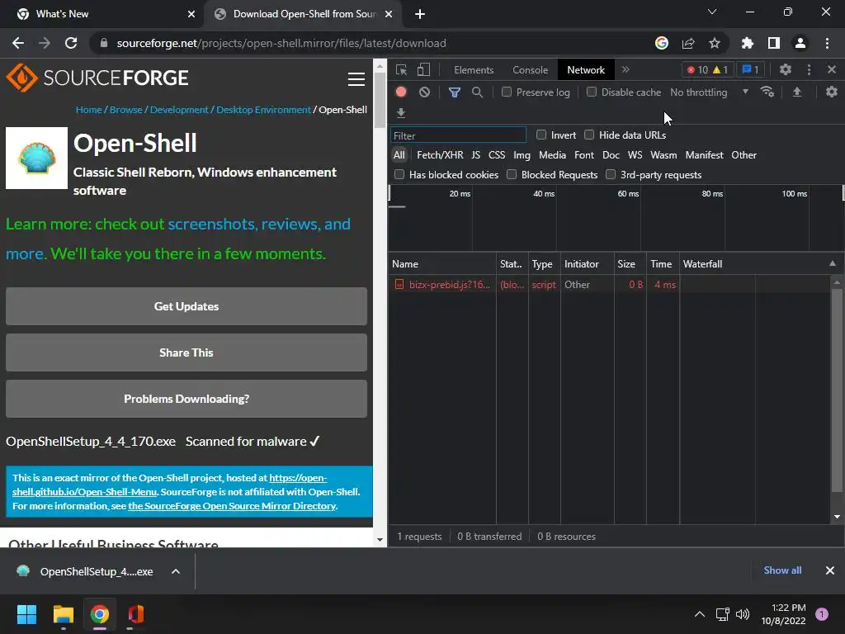Open Windows Start menu
Image resolution: width=845 pixels, height=634 pixels.
(26, 614)
